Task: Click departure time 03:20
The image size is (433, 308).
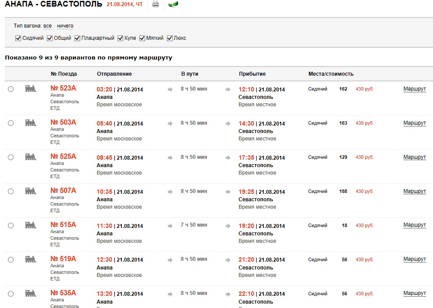Action: point(104,90)
